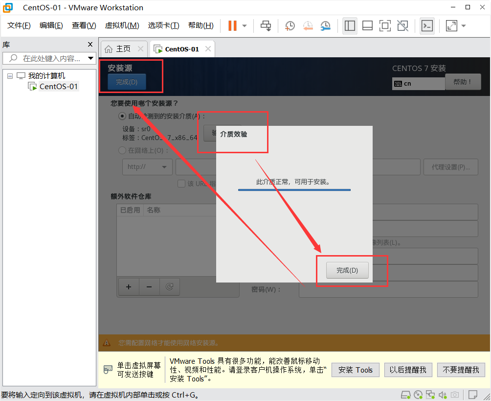Open the 虚拟机 menu
Image resolution: width=491 pixels, height=401 pixels.
point(121,25)
